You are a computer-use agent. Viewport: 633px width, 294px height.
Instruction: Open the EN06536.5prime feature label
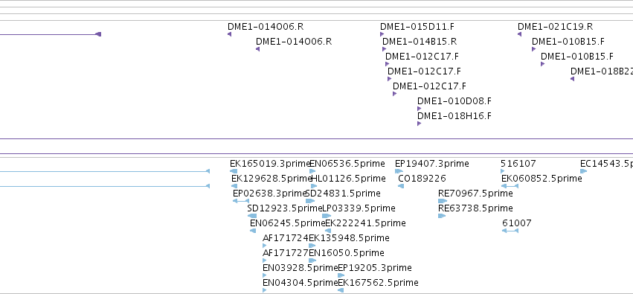347,164
